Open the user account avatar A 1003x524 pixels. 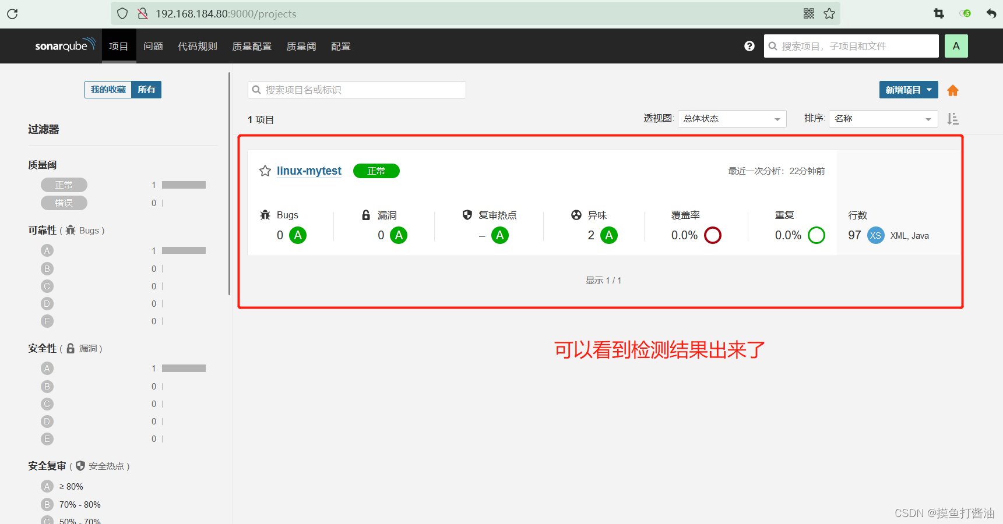pos(956,46)
